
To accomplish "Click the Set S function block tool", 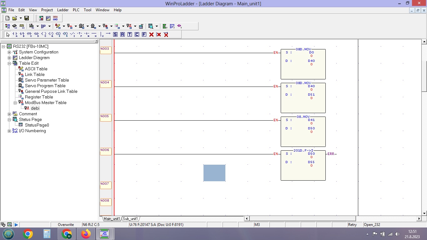I will coord(115,34).
